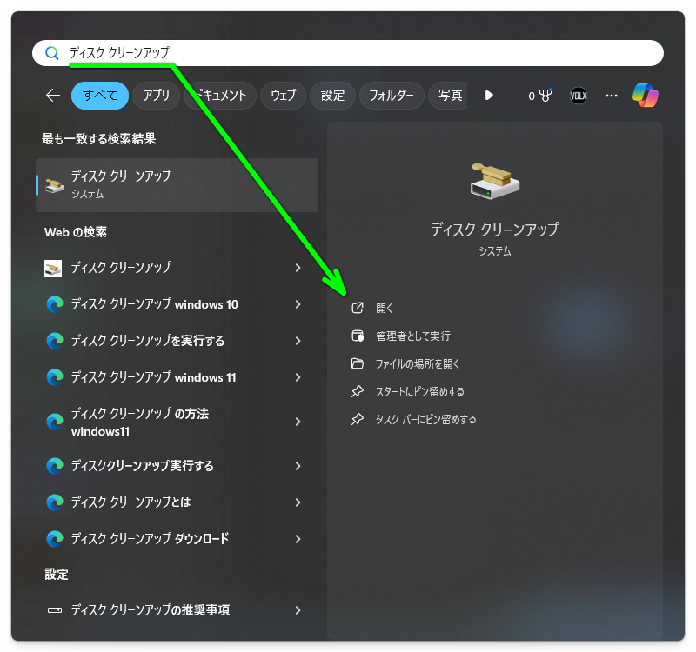The image size is (696, 652).
Task: Click the search magnifier icon
Action: click(x=52, y=53)
